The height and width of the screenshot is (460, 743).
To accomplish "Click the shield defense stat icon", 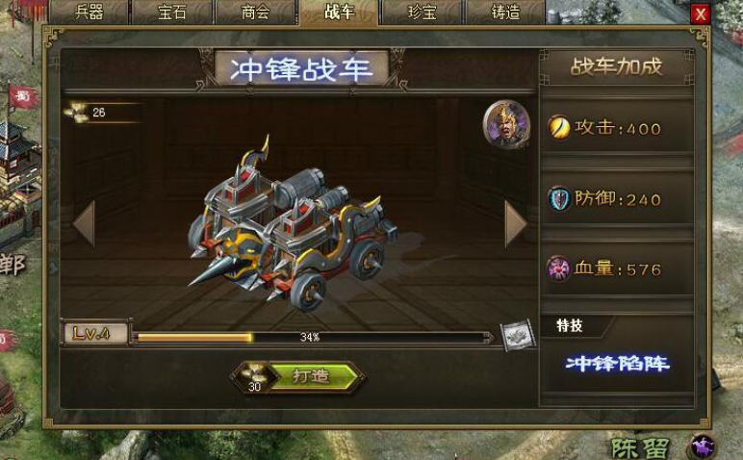I will (x=558, y=198).
